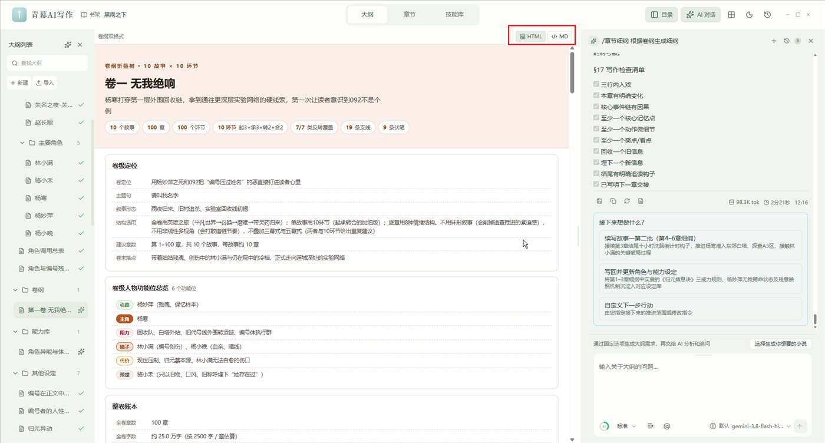Click the 导入 import button
This screenshot has width=825, height=443.
click(x=45, y=83)
